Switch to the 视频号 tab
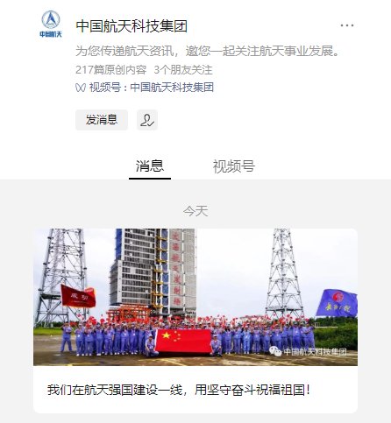 (x=234, y=166)
